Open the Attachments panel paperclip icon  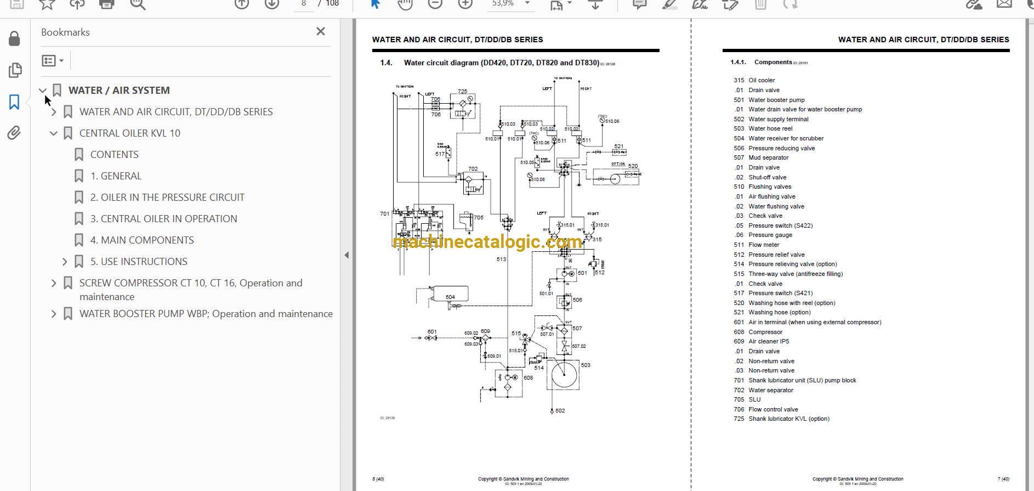tap(14, 133)
